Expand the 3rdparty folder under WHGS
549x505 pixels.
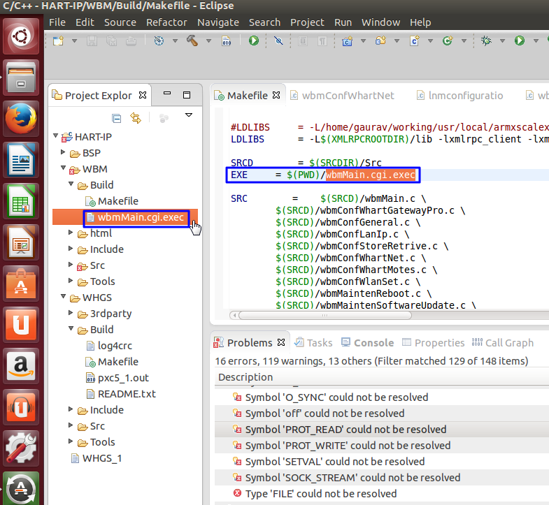click(x=71, y=314)
